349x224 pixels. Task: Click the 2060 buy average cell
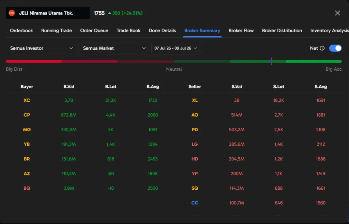[x=153, y=115]
